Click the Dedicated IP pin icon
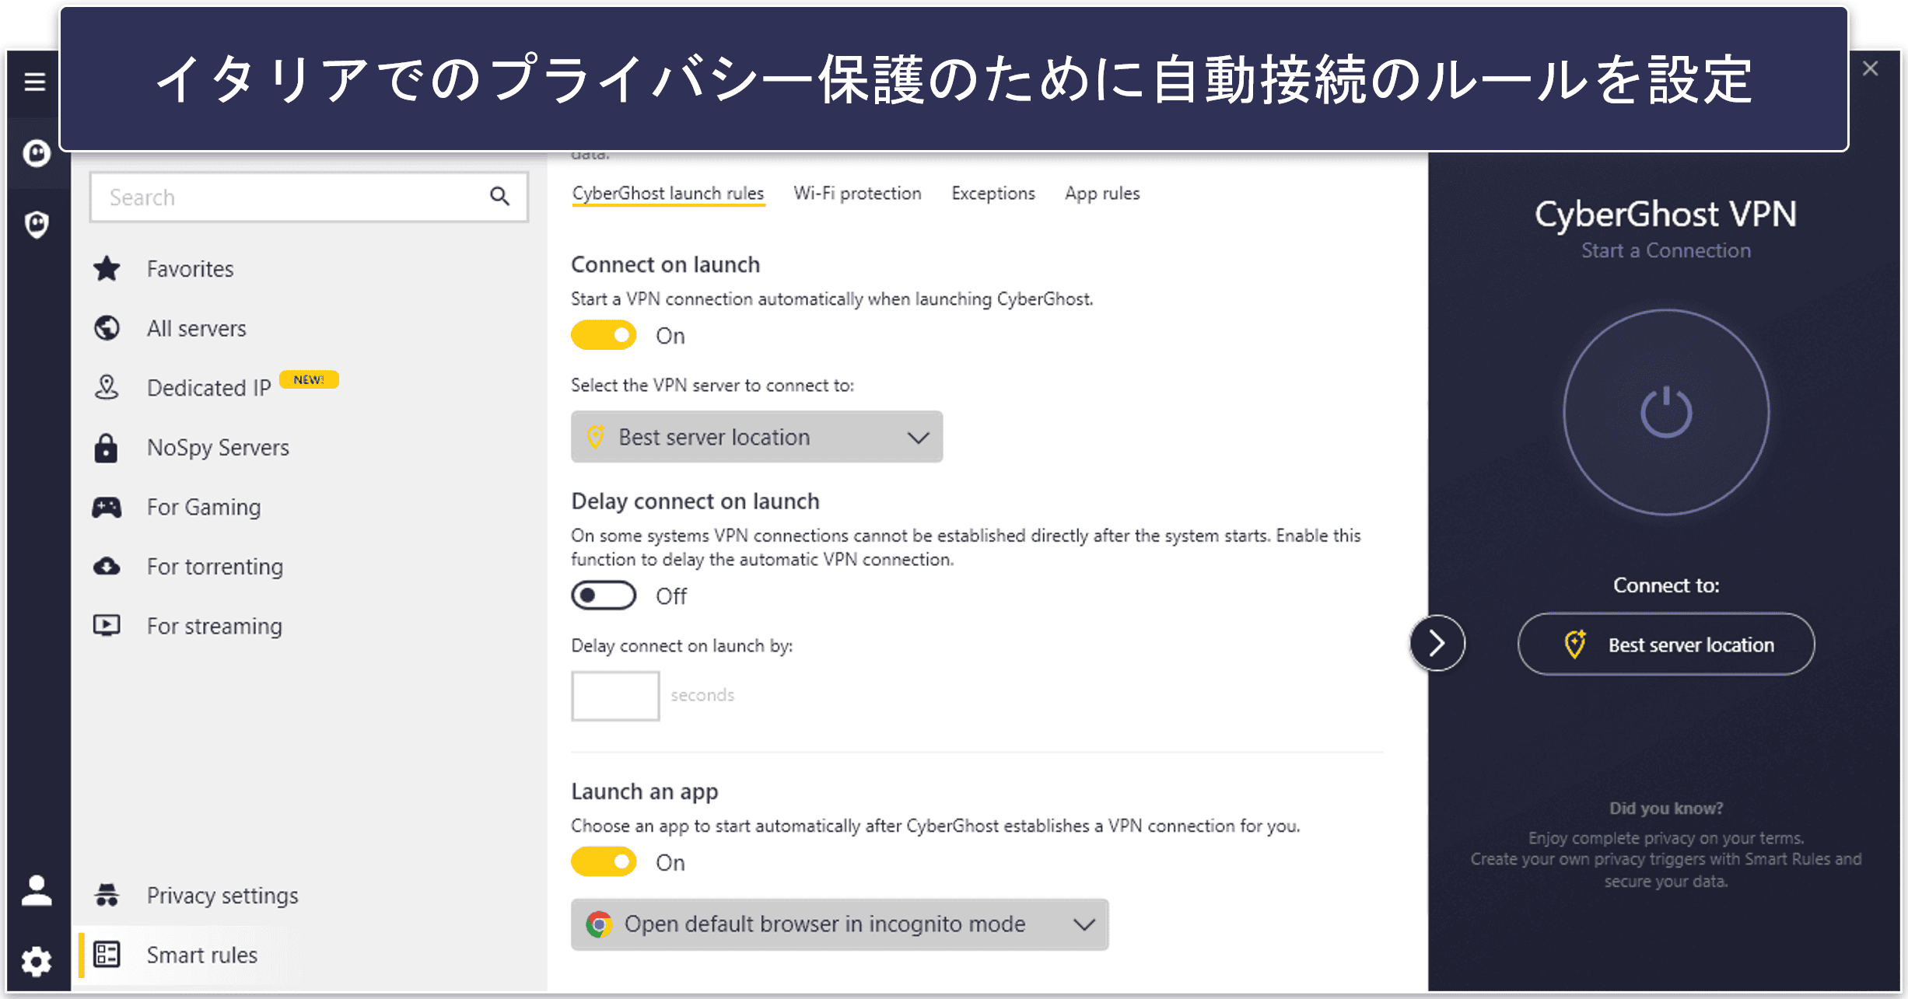This screenshot has width=1908, height=999. 107,387
